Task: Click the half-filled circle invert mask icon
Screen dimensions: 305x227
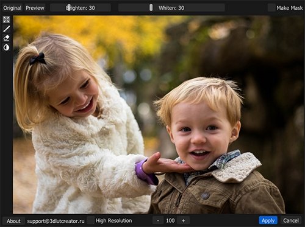Action: click(6, 47)
